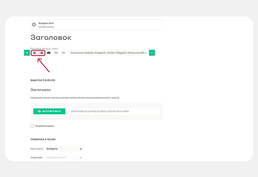Click the Выбрать блог label

46,23
